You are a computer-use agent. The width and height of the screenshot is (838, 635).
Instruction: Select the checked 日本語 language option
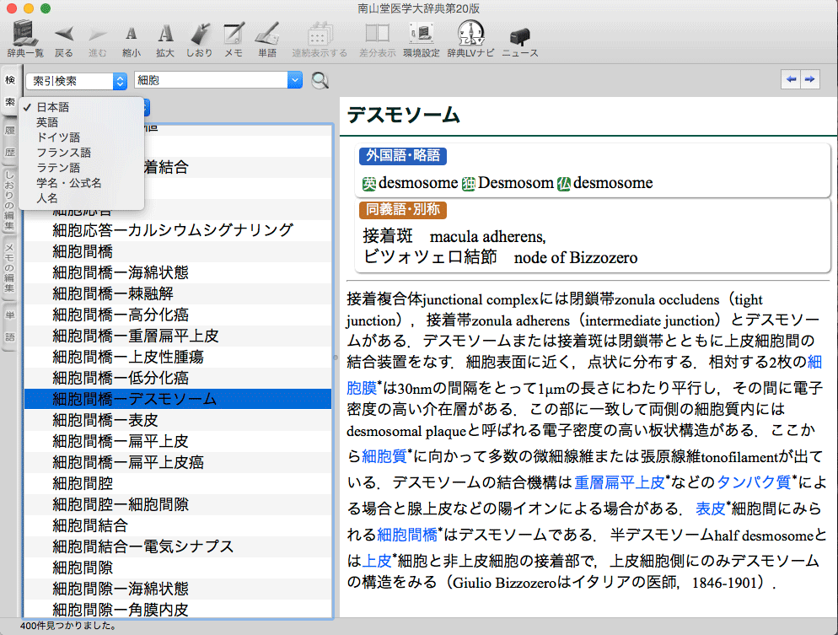click(x=52, y=107)
